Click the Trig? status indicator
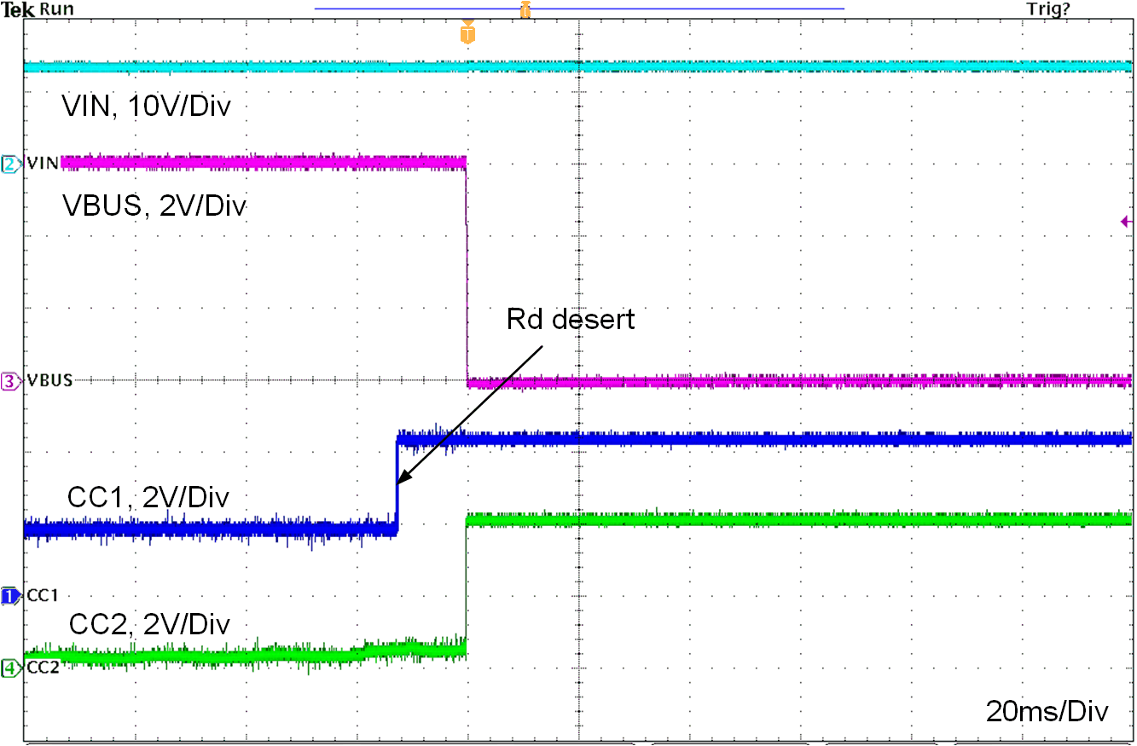Image resolution: width=1137 pixels, height=746 pixels. (1048, 9)
